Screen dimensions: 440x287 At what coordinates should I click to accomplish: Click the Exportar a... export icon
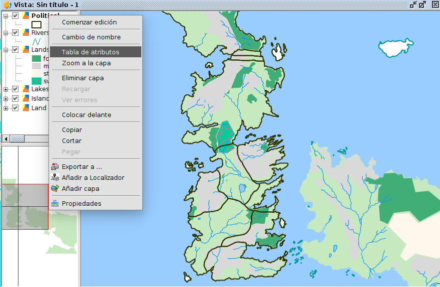[x=55, y=167]
